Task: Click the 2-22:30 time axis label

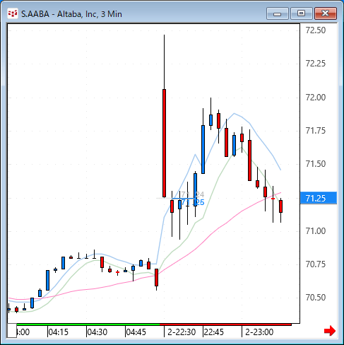Action: [182, 332]
